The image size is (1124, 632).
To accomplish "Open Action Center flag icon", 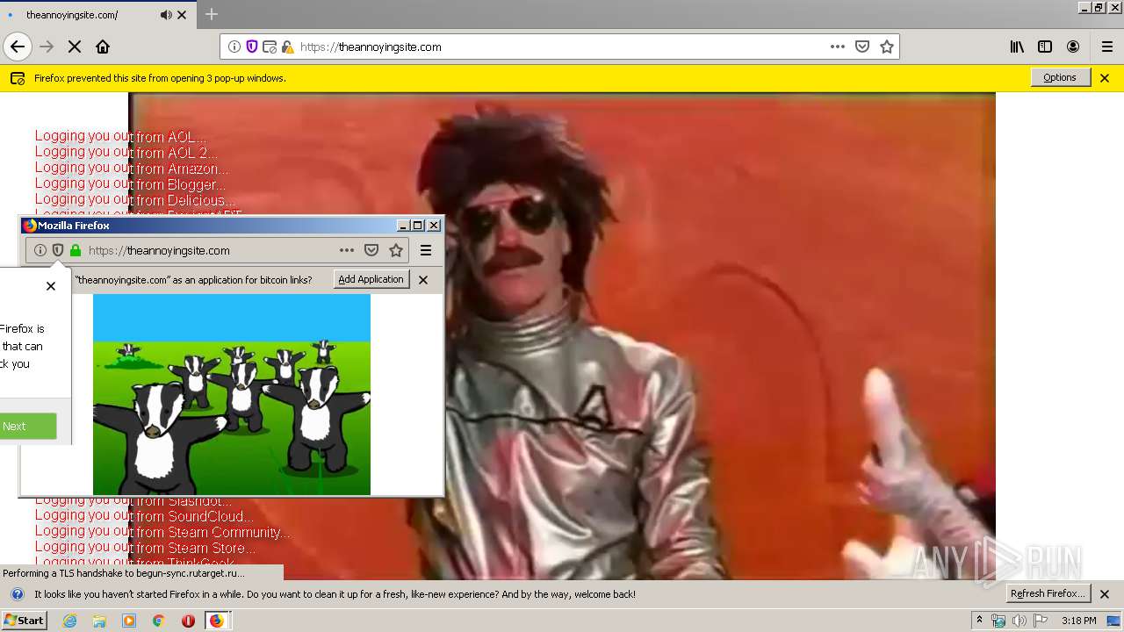I will (1041, 621).
